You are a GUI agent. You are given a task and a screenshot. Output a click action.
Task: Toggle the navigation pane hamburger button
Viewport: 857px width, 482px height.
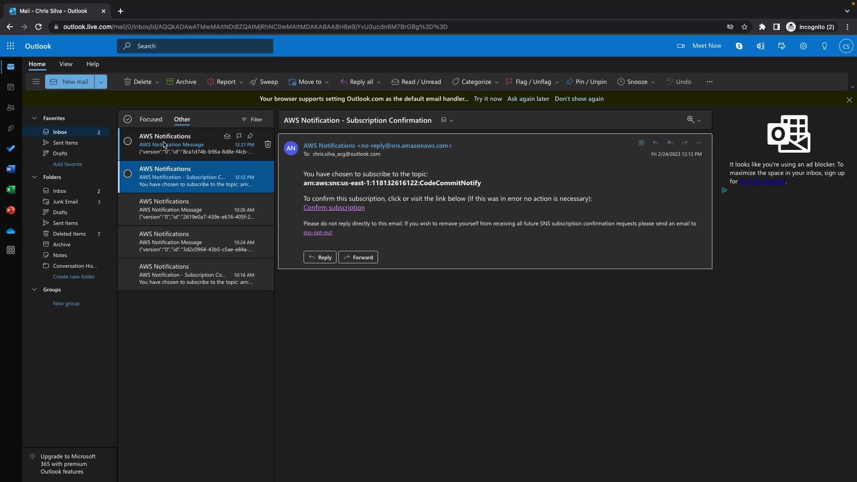point(36,82)
